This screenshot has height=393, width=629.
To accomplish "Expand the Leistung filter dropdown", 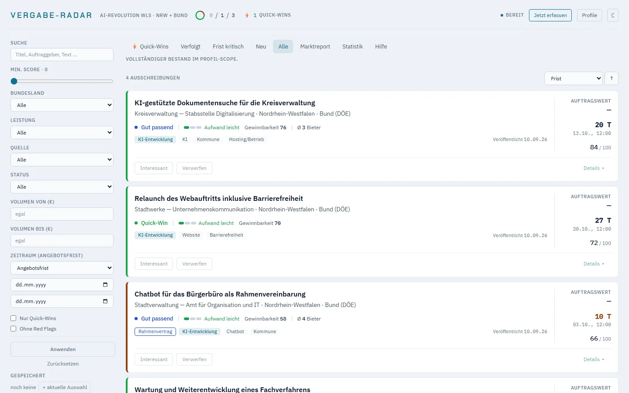I will [62, 132].
